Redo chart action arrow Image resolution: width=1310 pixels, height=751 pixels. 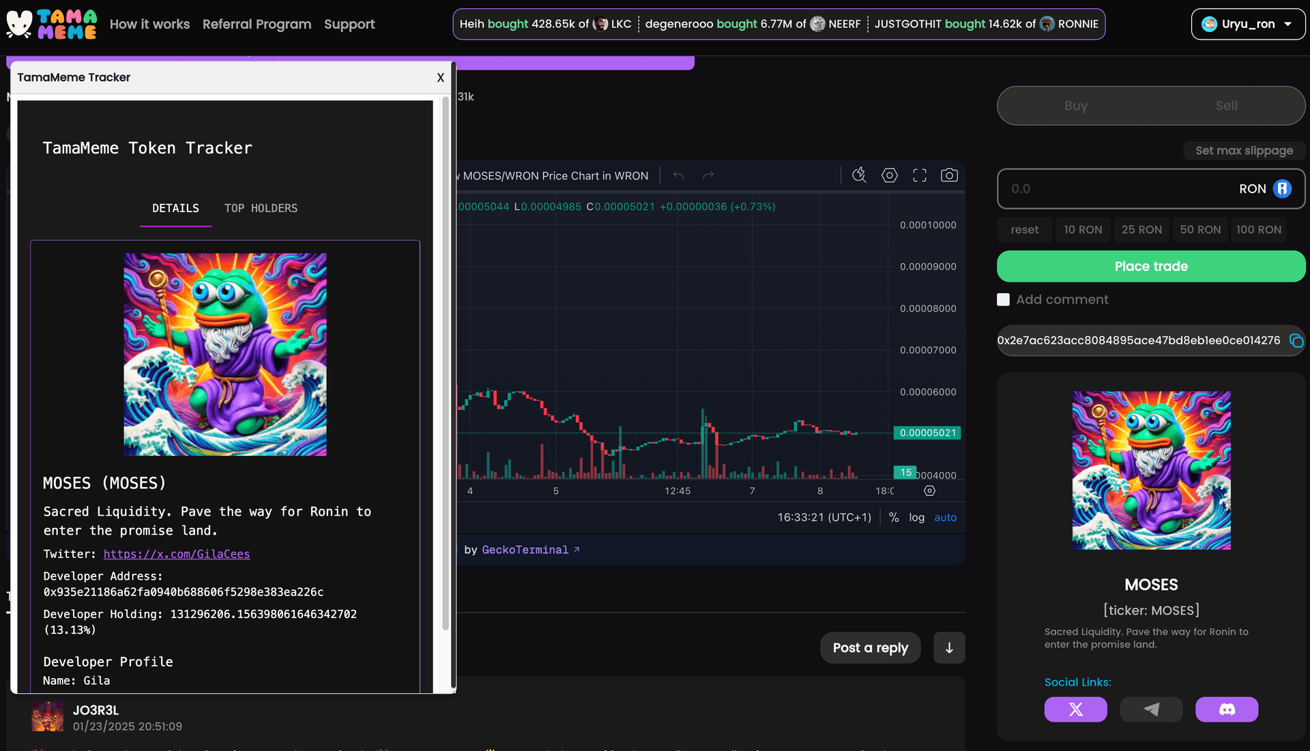tap(708, 175)
